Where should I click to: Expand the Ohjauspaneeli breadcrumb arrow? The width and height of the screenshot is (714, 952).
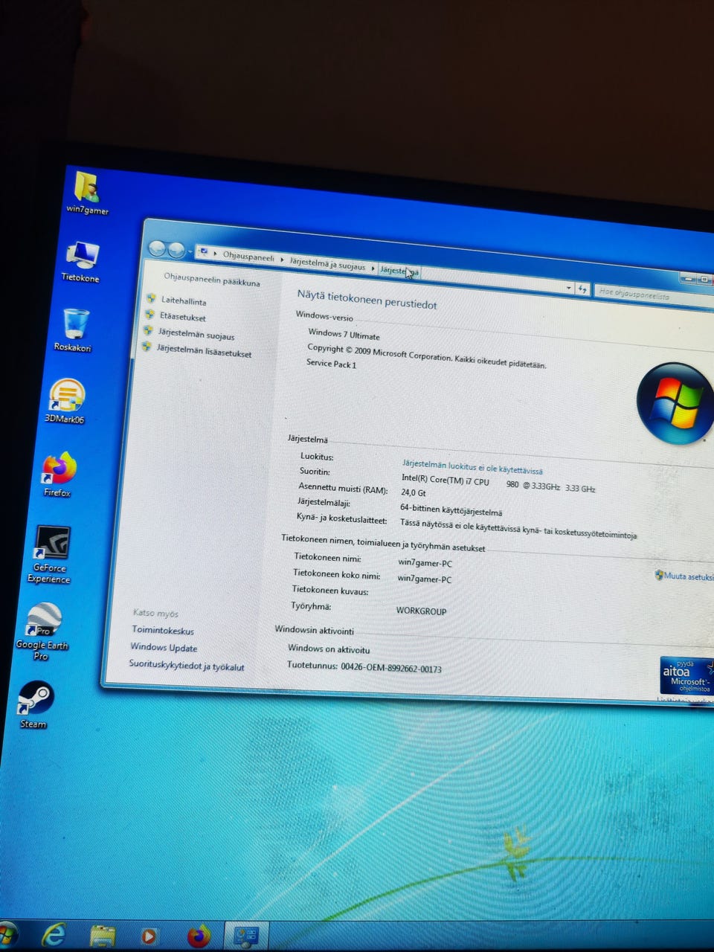pyautogui.click(x=282, y=260)
